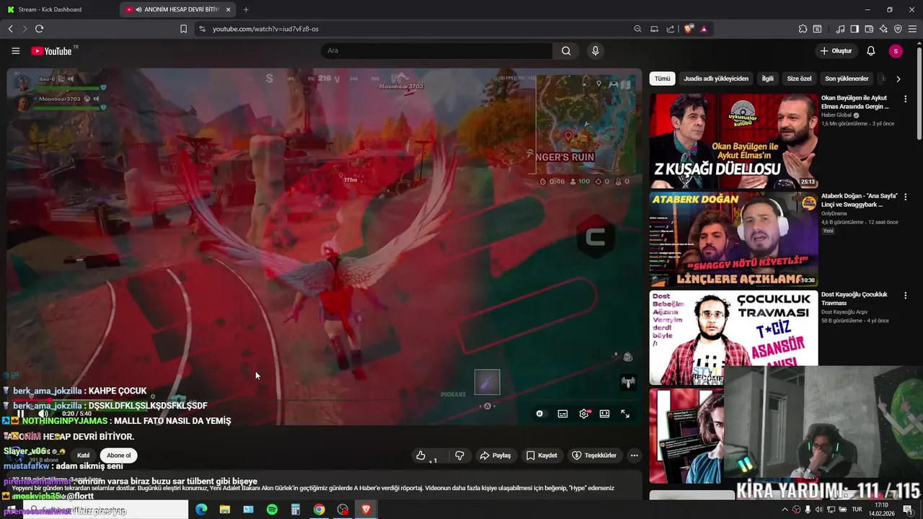This screenshot has width=923, height=519.
Task: Focus the Ara search input field
Action: point(436,51)
